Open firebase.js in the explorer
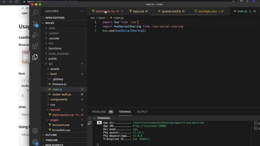 point(64,84)
